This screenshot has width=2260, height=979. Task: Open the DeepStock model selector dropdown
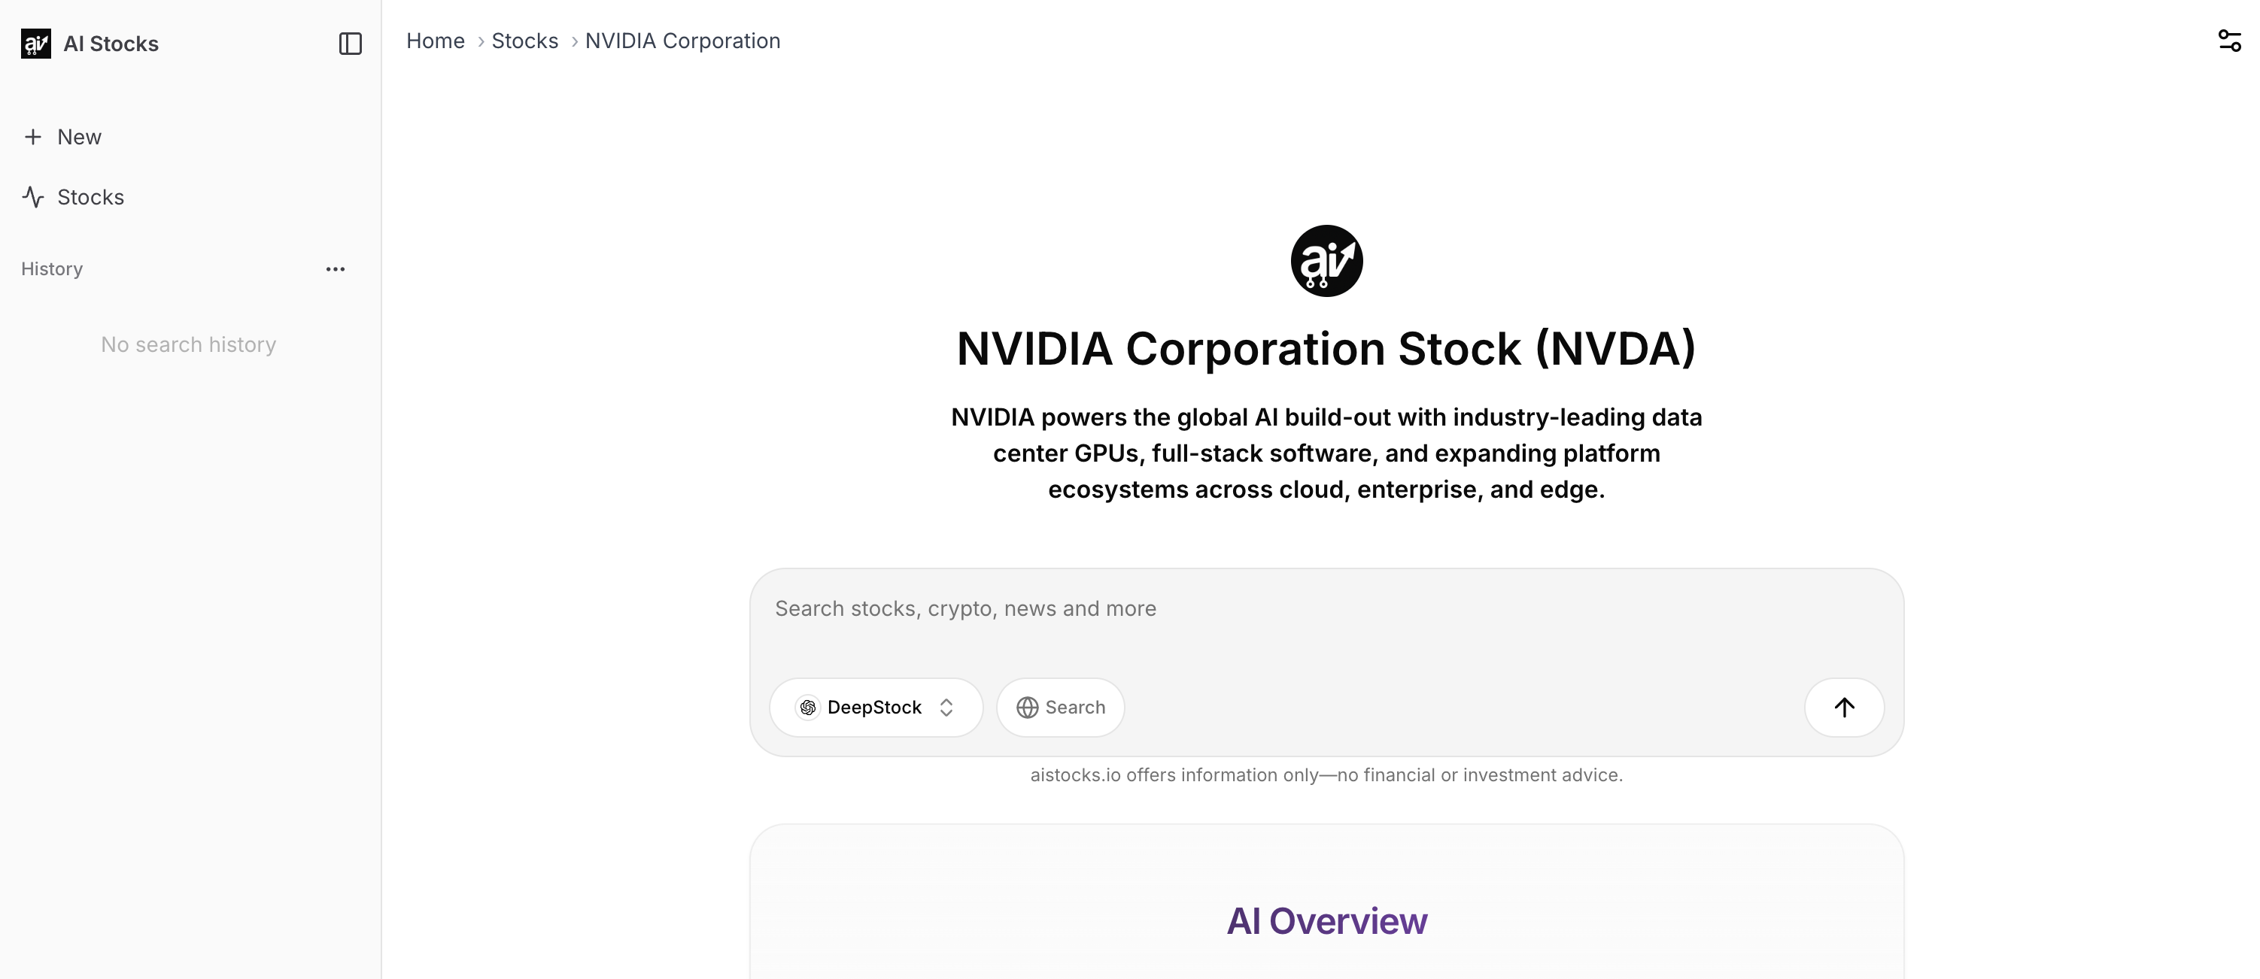point(873,707)
